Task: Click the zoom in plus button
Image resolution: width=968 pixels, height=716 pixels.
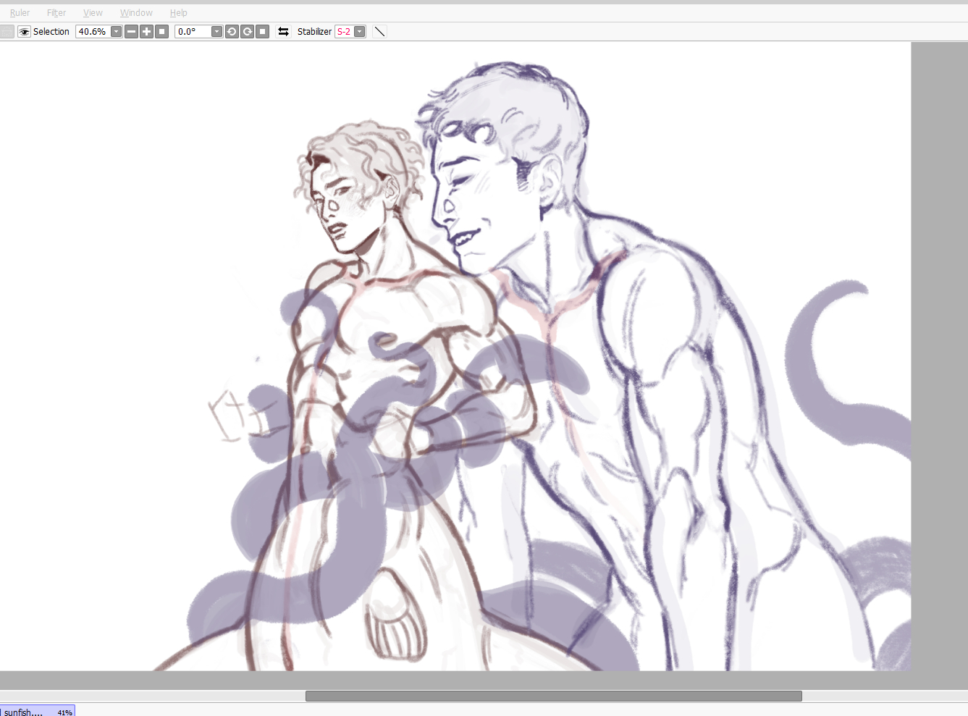Action: pos(146,31)
